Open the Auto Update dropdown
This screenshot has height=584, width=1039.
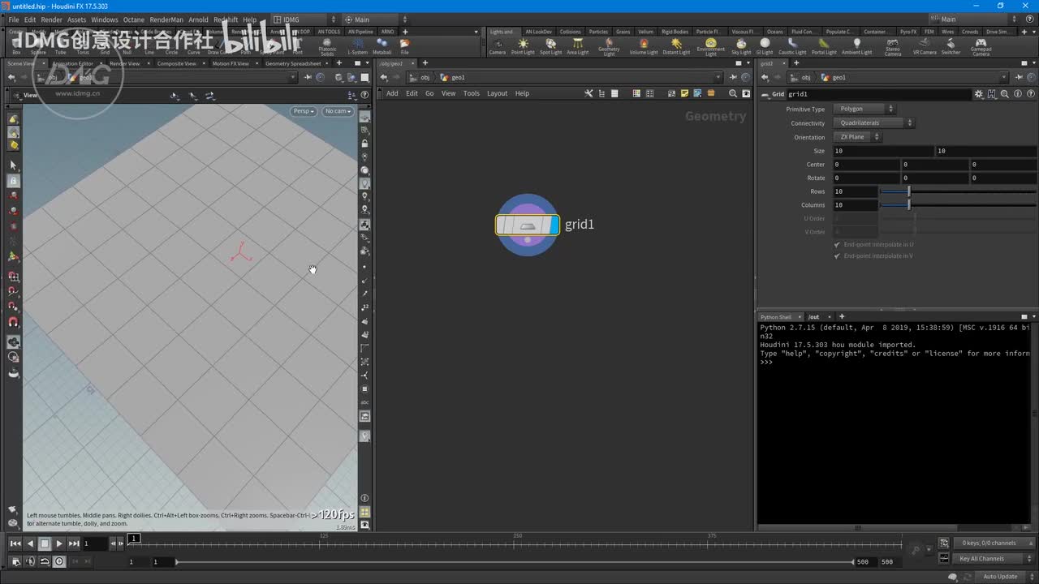[x=1003, y=577]
